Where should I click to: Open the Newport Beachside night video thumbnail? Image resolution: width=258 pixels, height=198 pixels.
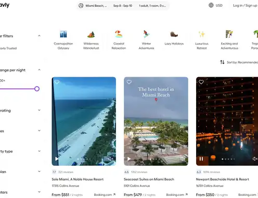coord(227,121)
